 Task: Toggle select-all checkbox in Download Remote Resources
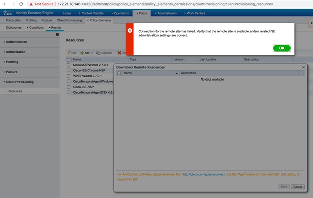[x=119, y=73]
